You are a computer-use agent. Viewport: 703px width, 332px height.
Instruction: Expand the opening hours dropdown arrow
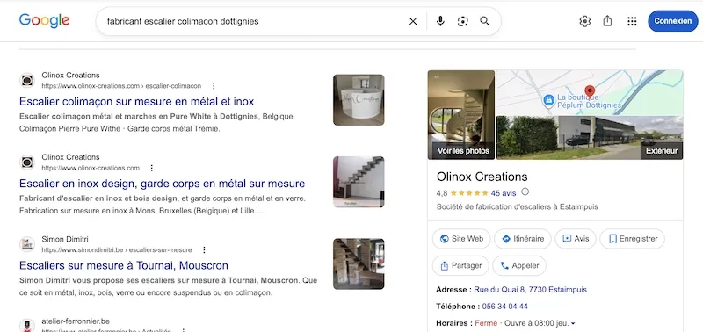(x=573, y=323)
